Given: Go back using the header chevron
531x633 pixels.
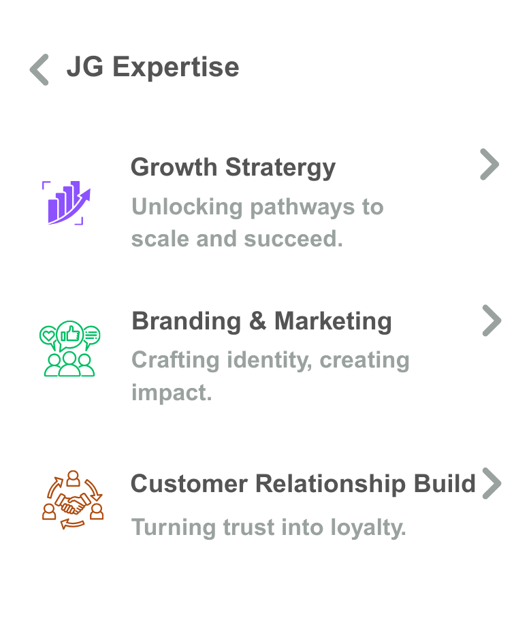Looking at the screenshot, I should pyautogui.click(x=39, y=69).
